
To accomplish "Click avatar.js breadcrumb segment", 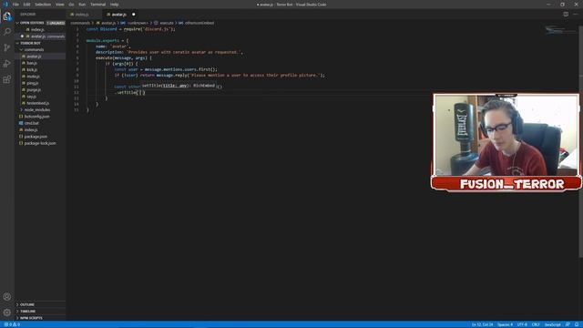I will [x=106, y=23].
